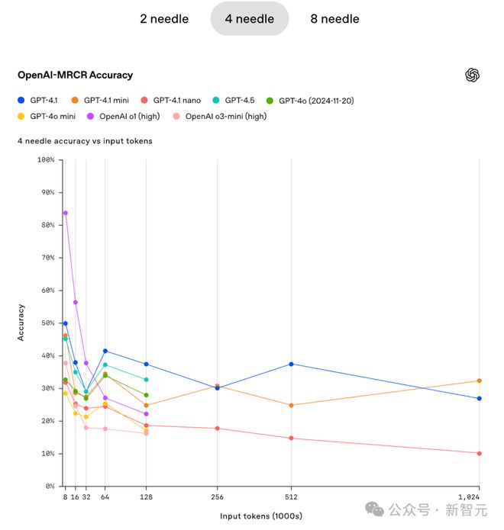Click GPT-4.1 data point at 512
This screenshot has width=504, height=530.
pyautogui.click(x=292, y=364)
